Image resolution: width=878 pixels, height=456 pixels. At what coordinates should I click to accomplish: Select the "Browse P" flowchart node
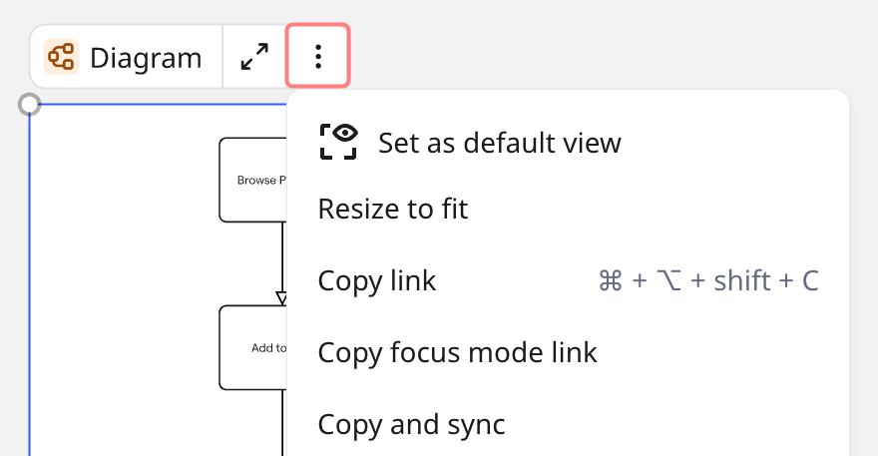(x=253, y=181)
